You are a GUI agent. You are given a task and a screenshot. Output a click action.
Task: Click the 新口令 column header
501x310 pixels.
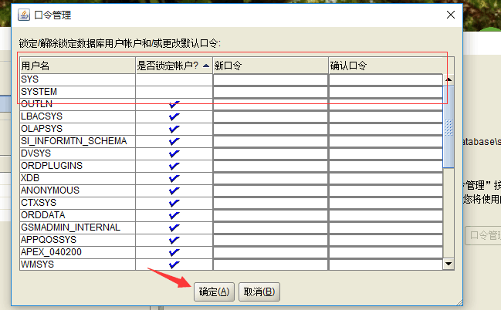click(x=271, y=66)
